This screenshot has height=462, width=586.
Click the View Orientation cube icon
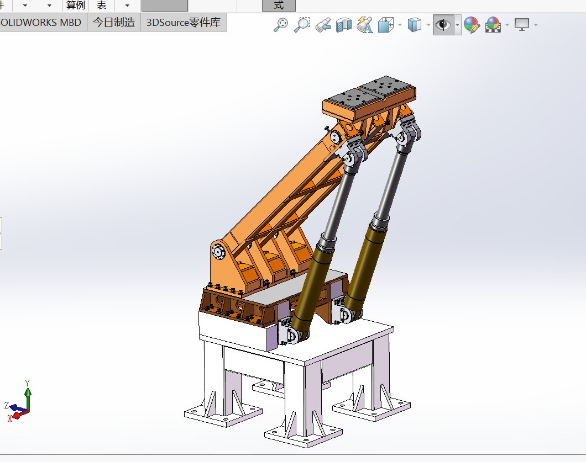386,25
